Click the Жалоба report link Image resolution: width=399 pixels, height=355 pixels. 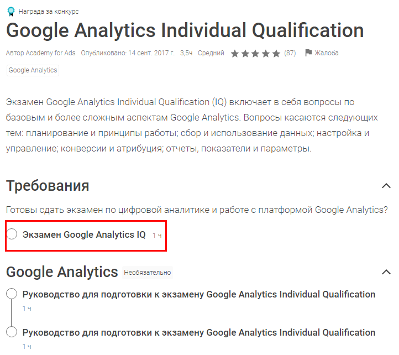tap(327, 53)
